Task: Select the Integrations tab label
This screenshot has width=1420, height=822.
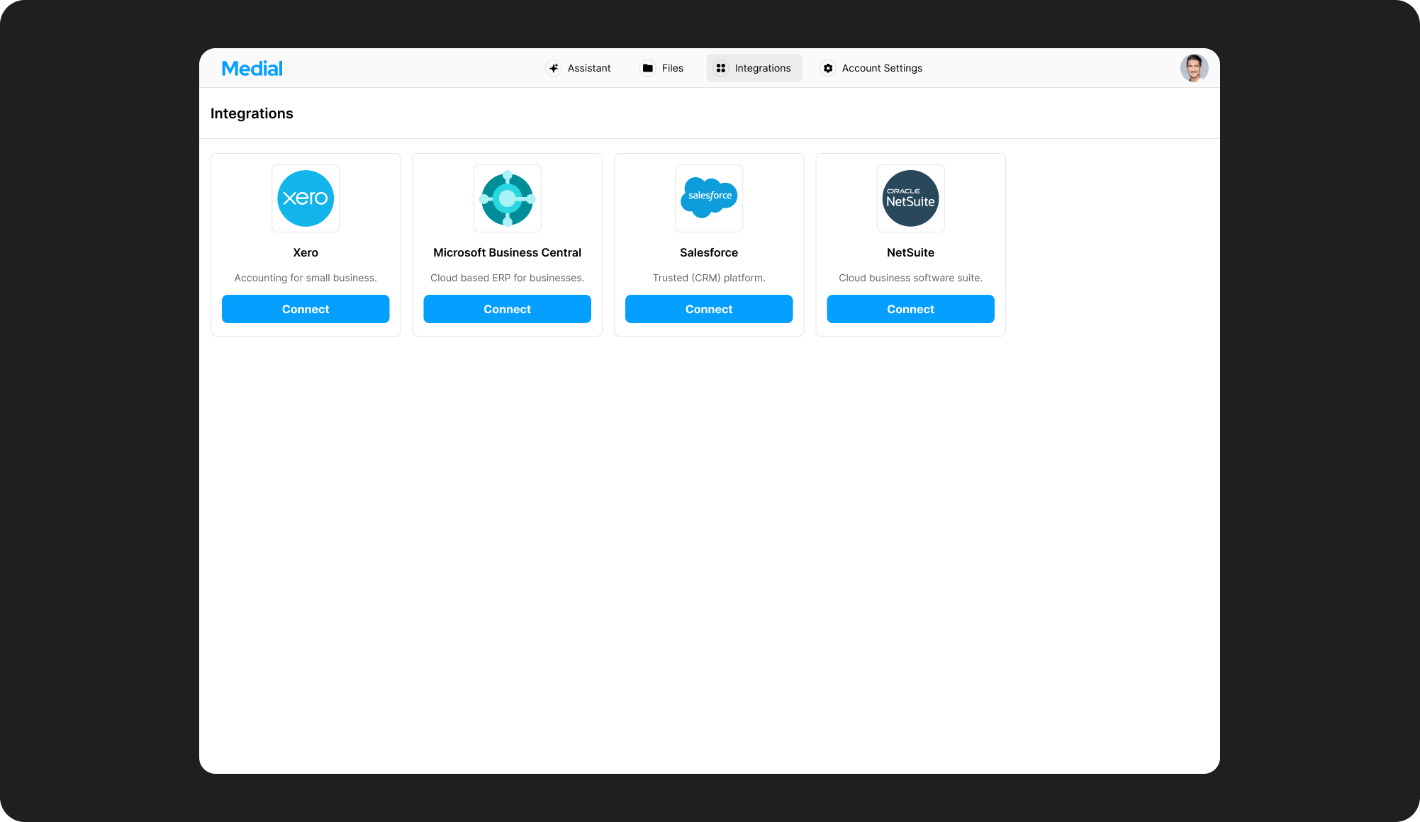Action: 763,68
